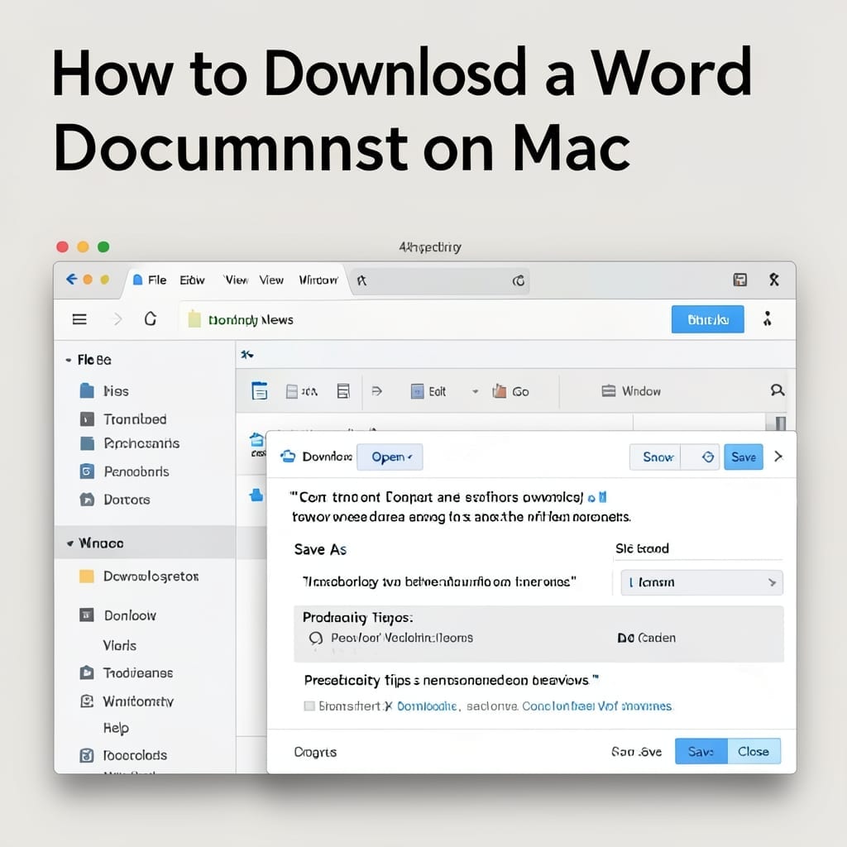Select Penoobnrls in sidebar
The width and height of the screenshot is (847, 847).
click(124, 471)
